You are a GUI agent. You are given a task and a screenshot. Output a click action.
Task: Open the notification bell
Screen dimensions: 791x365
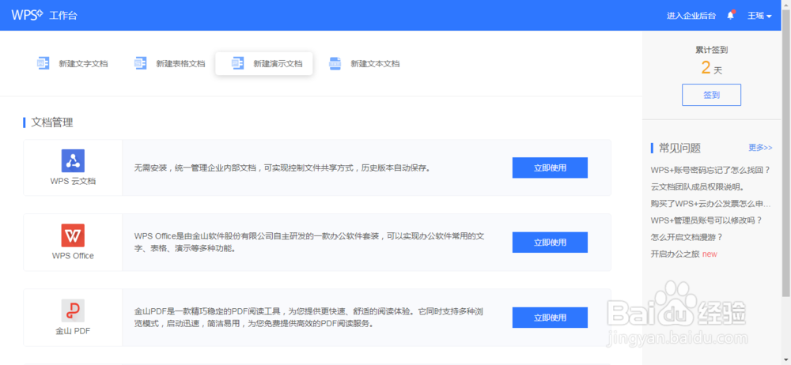730,15
